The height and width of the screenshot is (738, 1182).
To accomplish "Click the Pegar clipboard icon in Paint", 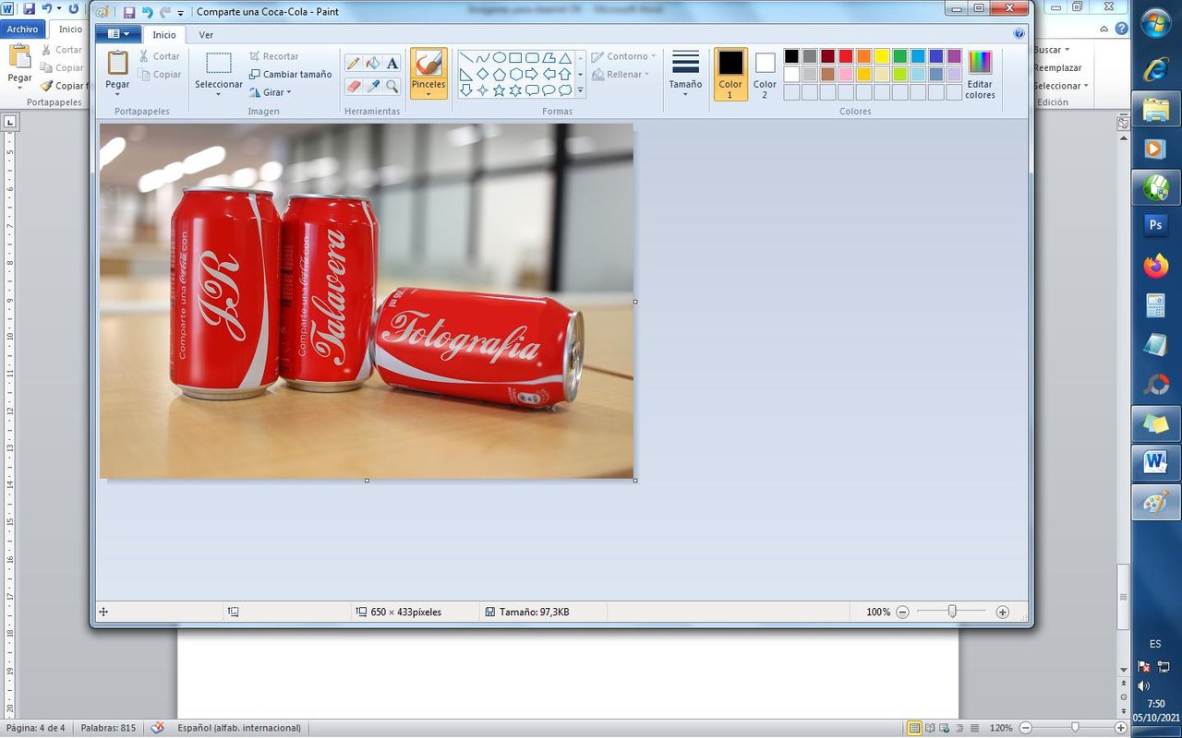I will [x=117, y=63].
